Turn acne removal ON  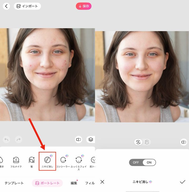(x=149, y=162)
